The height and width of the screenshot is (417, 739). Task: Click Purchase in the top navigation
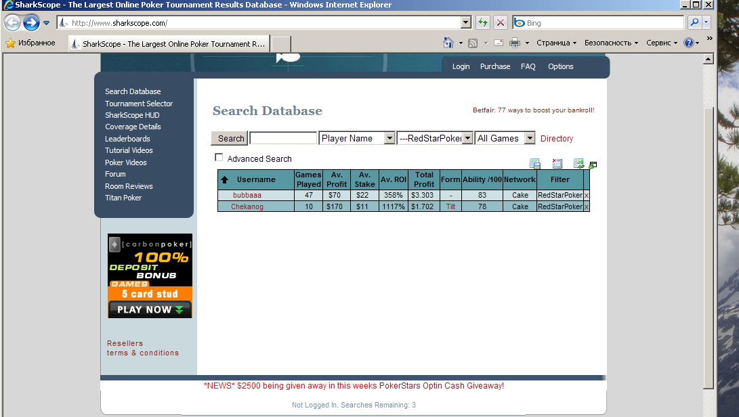click(x=495, y=66)
